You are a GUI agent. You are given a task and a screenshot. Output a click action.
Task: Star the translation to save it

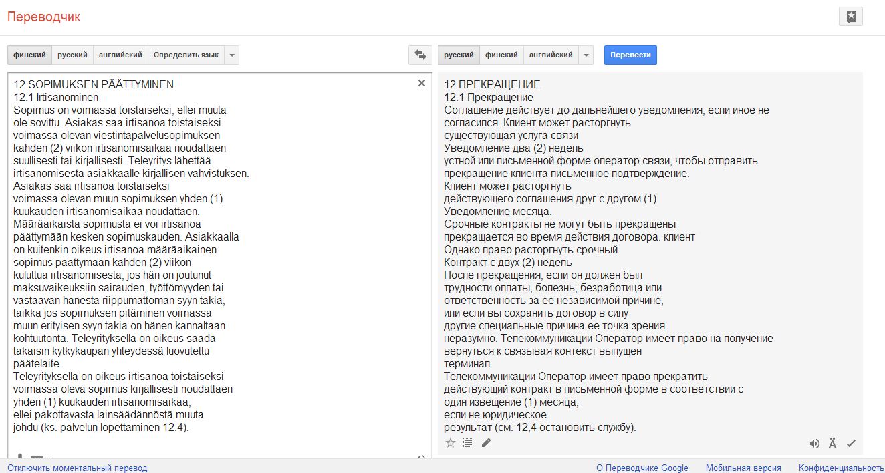point(451,442)
